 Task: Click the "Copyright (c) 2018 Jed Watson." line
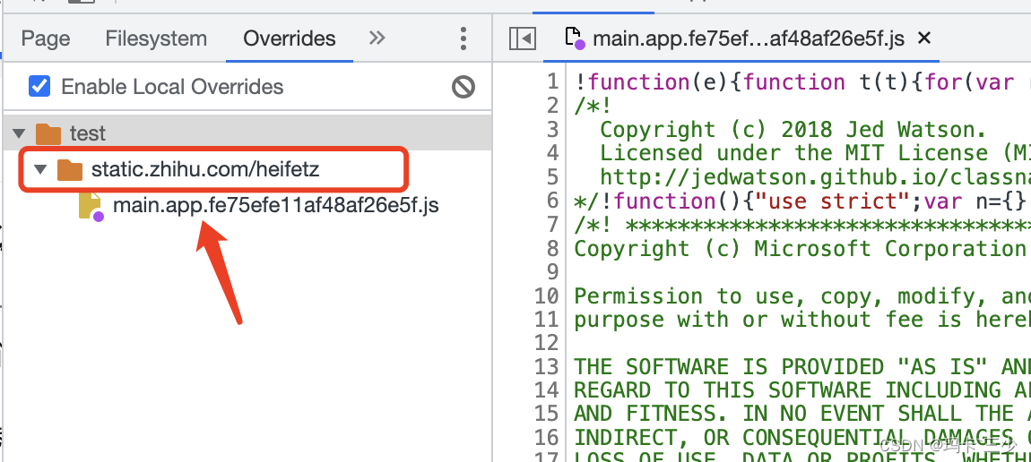(793, 130)
